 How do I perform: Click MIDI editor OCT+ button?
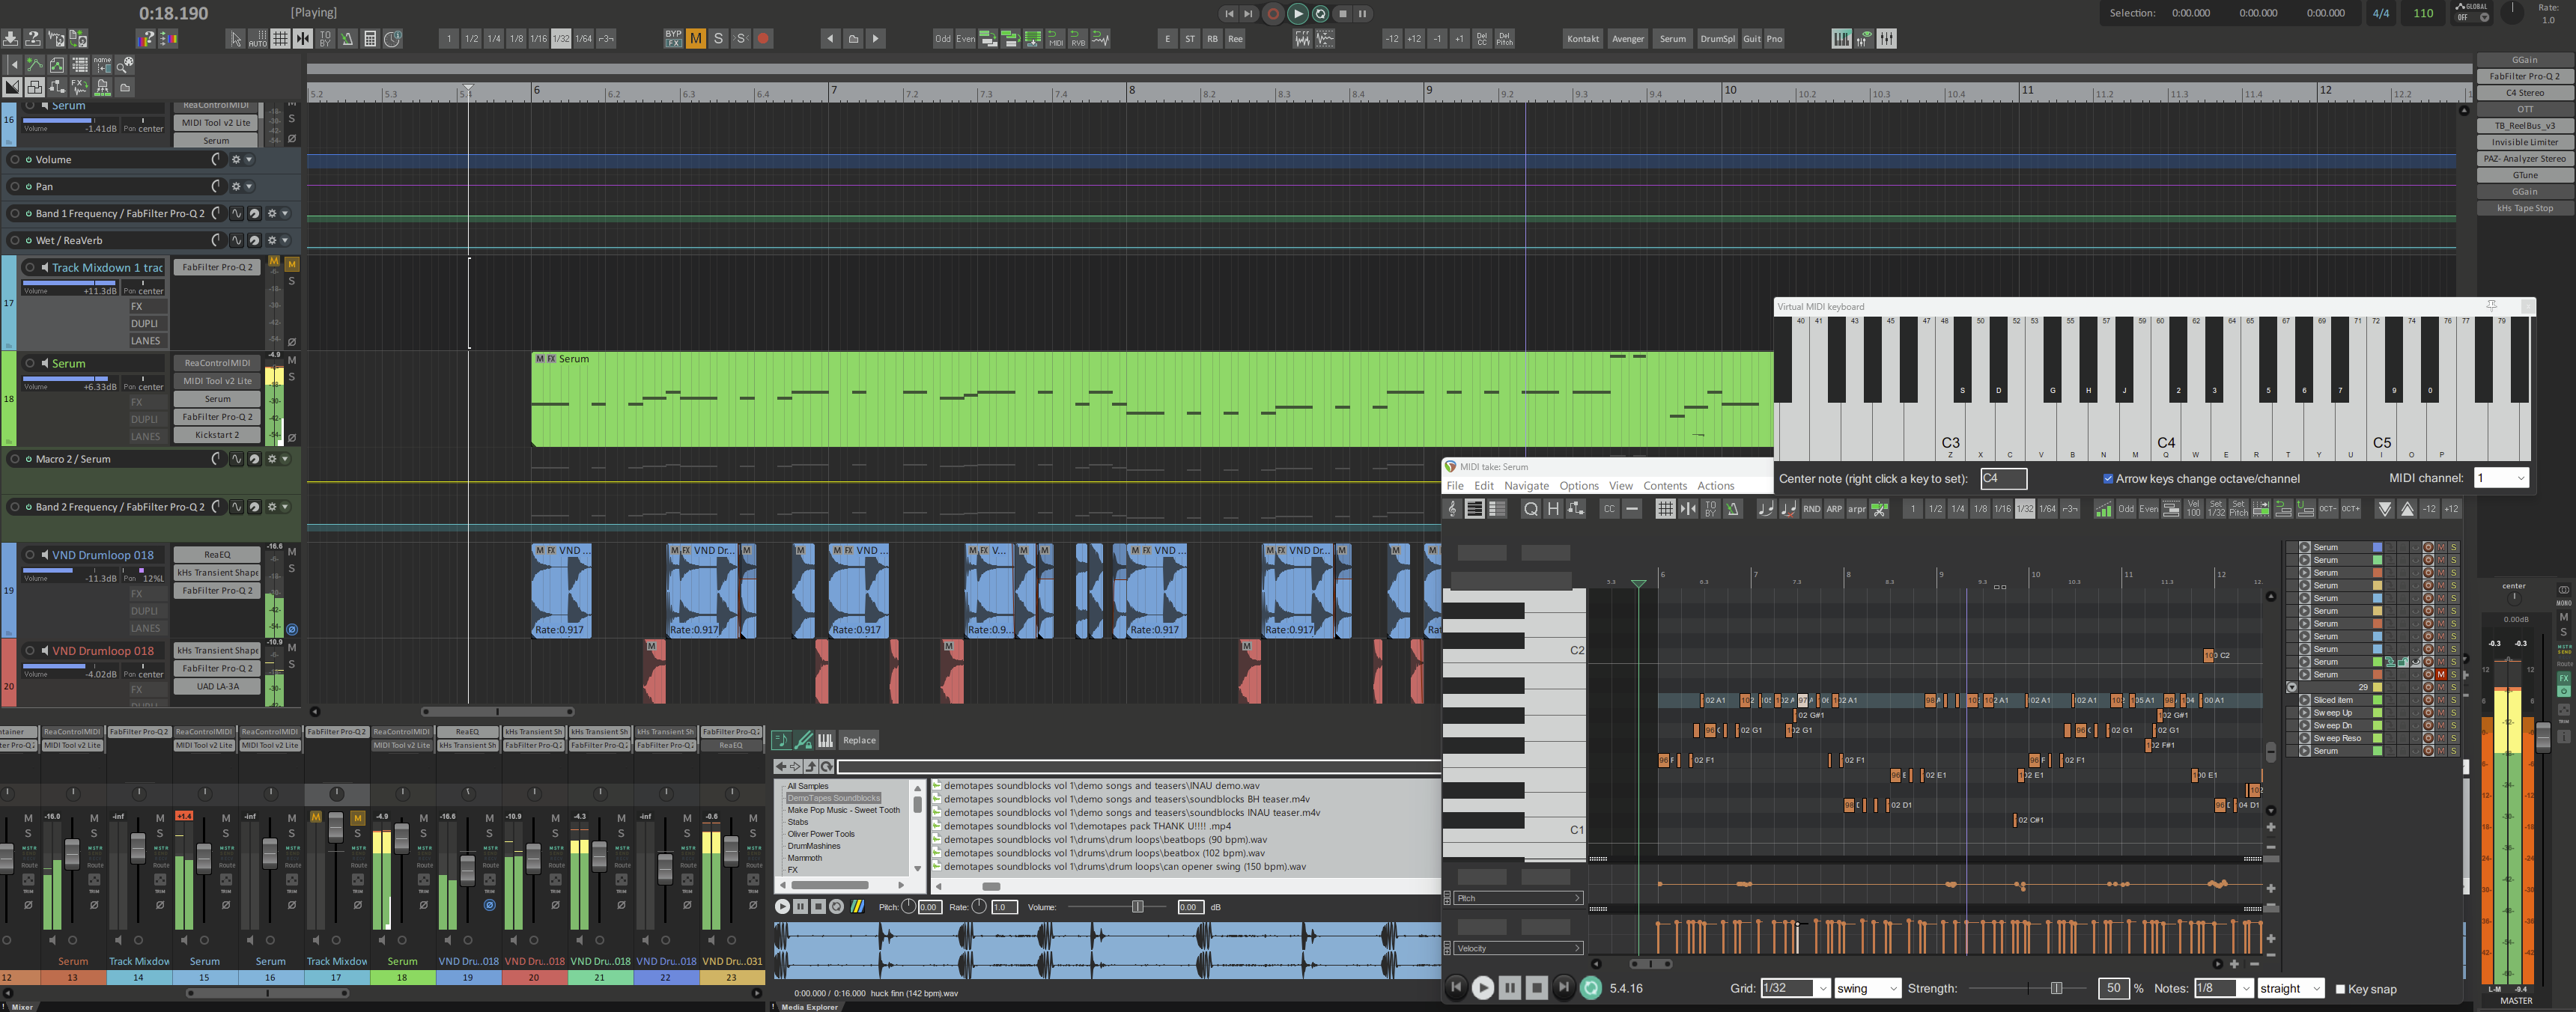tap(2350, 509)
